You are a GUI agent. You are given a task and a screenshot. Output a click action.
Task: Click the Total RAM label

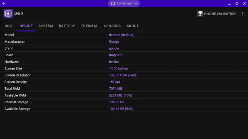tap(12, 89)
